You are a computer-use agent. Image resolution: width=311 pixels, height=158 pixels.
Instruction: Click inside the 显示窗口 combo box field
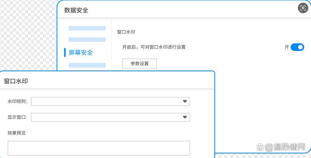pyautogui.click(x=106, y=117)
